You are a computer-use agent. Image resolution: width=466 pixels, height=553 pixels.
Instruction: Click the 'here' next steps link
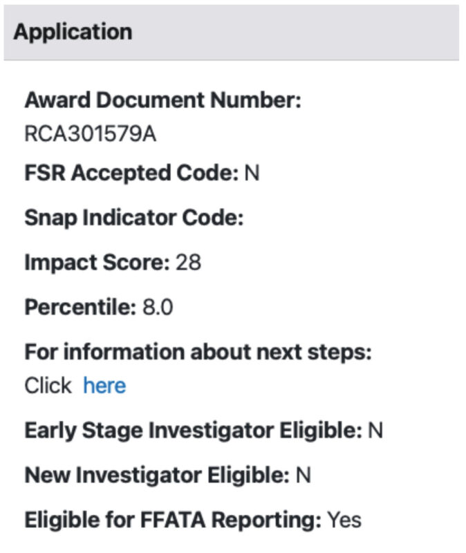click(x=104, y=385)
